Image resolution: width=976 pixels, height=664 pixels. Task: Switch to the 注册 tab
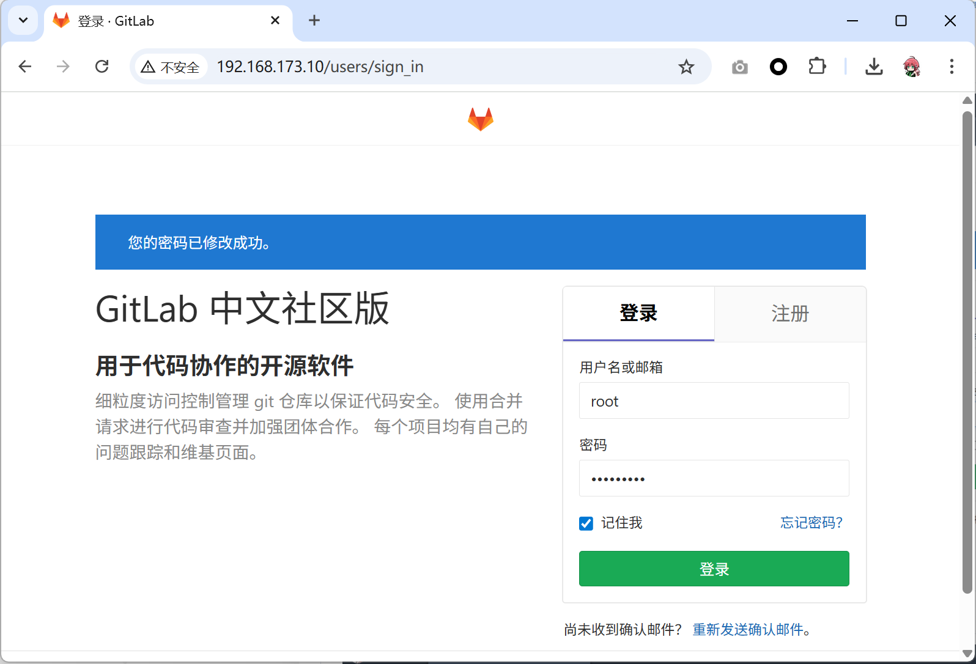coord(789,314)
